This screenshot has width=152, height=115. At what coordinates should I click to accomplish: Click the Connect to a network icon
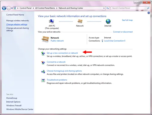pyautogui.click(x=43, y=63)
